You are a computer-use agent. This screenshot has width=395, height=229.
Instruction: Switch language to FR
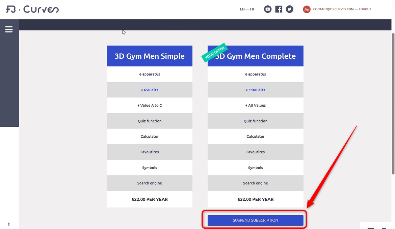[x=252, y=9]
